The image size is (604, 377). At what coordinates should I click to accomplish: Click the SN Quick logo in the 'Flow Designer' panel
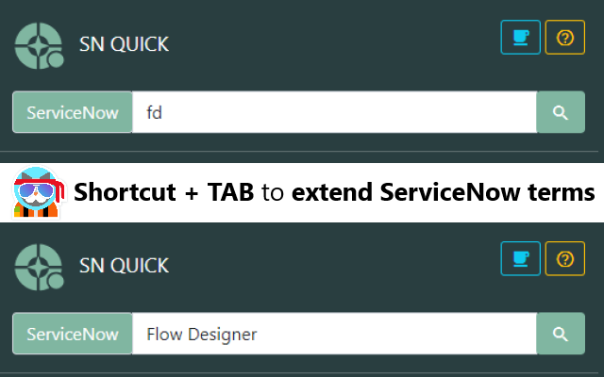[39, 266]
